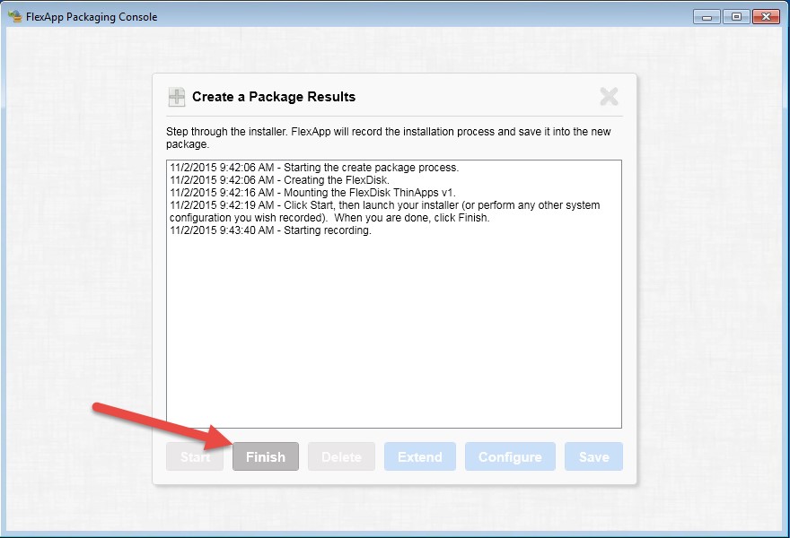Click the 'Step through the installer' instruction text
This screenshot has width=790, height=538.
point(389,138)
